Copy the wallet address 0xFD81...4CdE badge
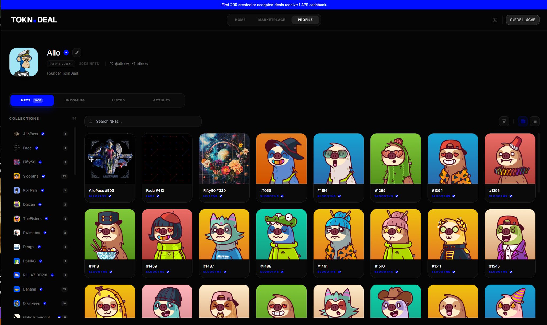 pos(61,64)
